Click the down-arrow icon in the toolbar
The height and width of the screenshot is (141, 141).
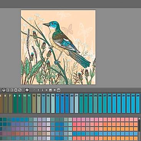[43, 90]
